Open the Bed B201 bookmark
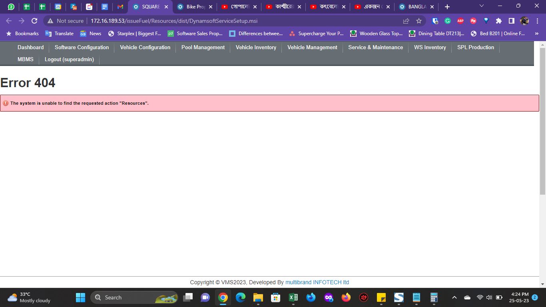Viewport: 546px width, 307px height. pyautogui.click(x=498, y=34)
